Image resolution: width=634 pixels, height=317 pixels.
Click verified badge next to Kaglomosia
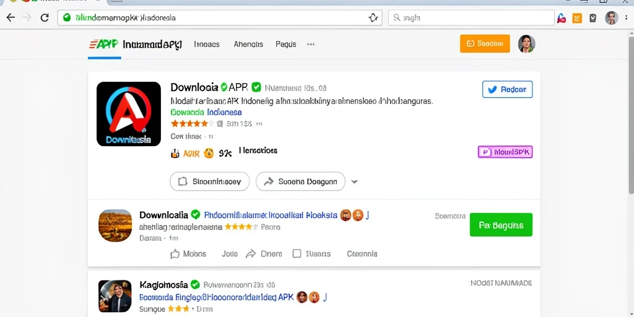[195, 285]
